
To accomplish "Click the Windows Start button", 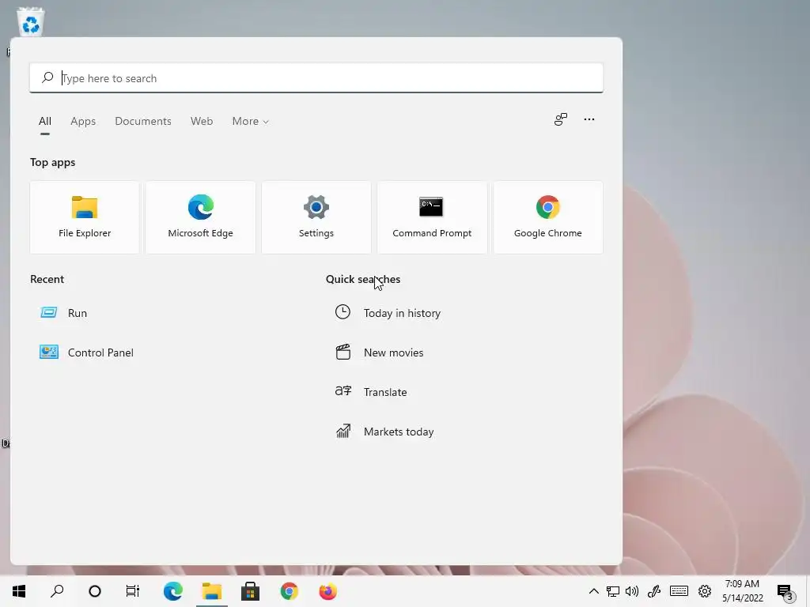I will [19, 591].
